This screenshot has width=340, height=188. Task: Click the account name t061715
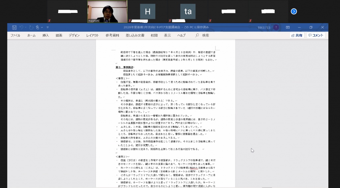coord(264,27)
